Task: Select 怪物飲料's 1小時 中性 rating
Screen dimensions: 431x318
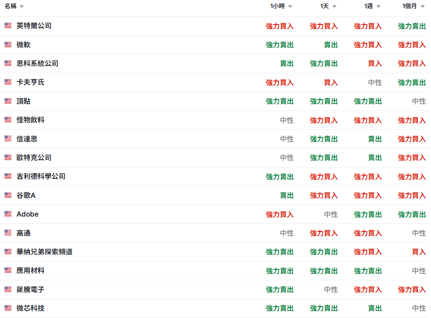Action: 287,120
